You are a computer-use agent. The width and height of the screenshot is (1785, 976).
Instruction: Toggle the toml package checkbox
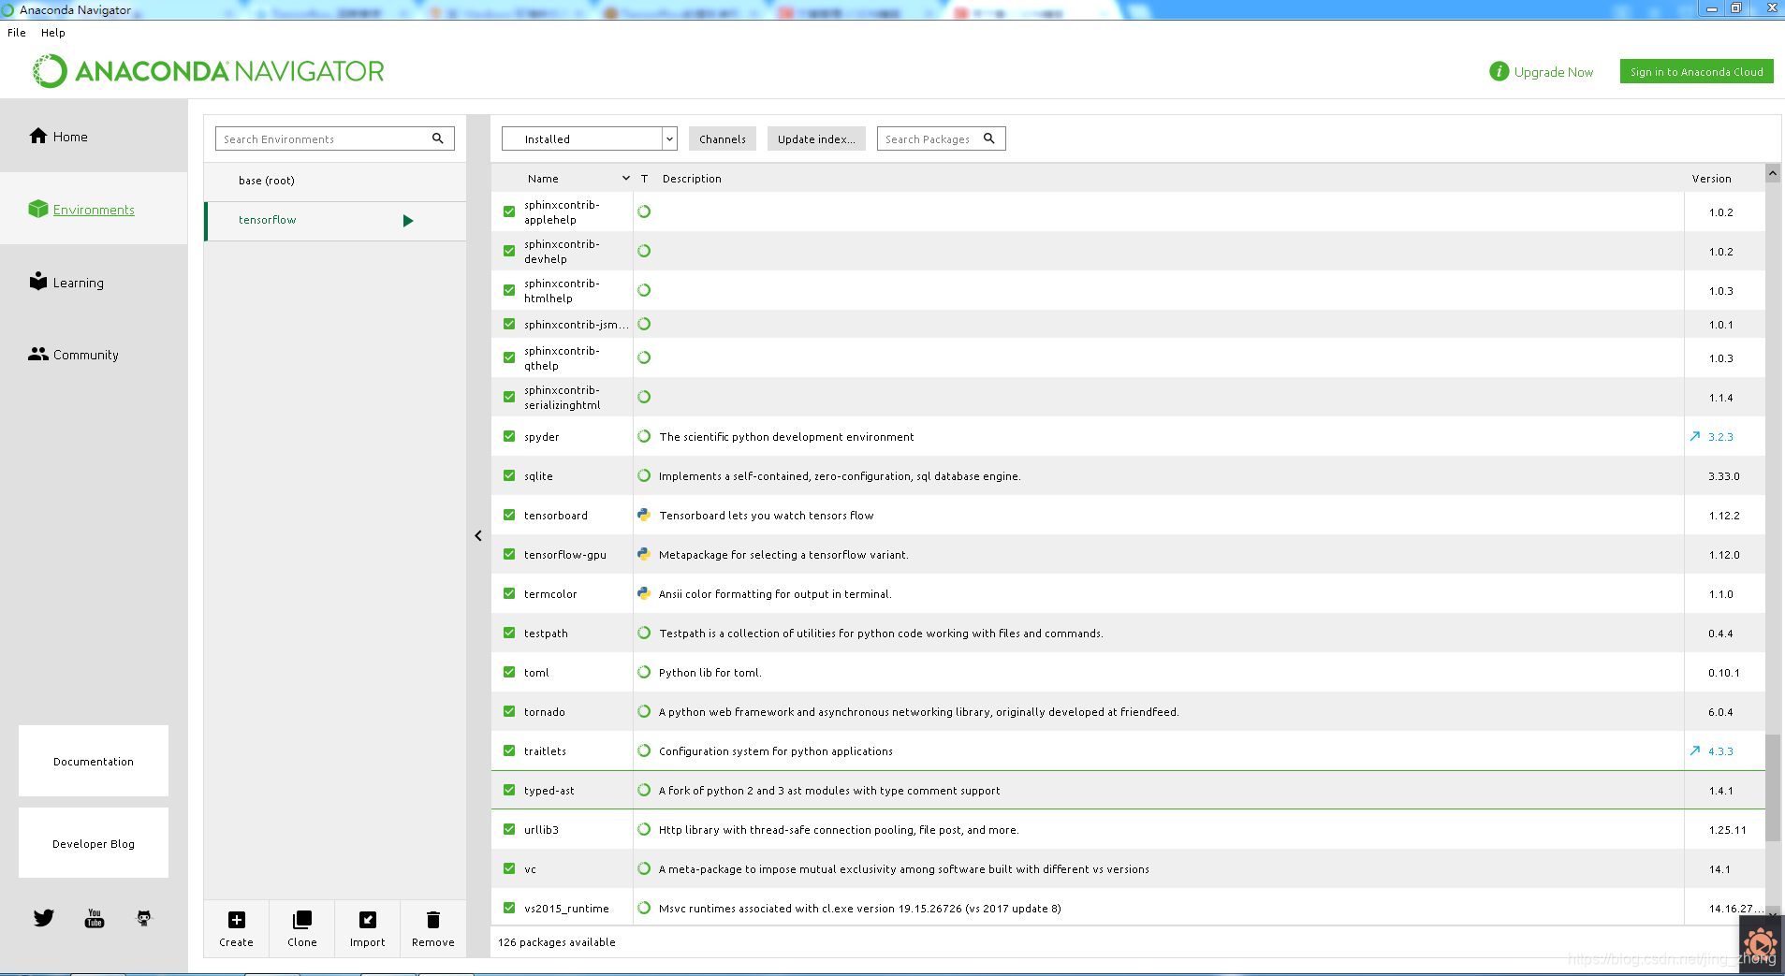point(509,672)
